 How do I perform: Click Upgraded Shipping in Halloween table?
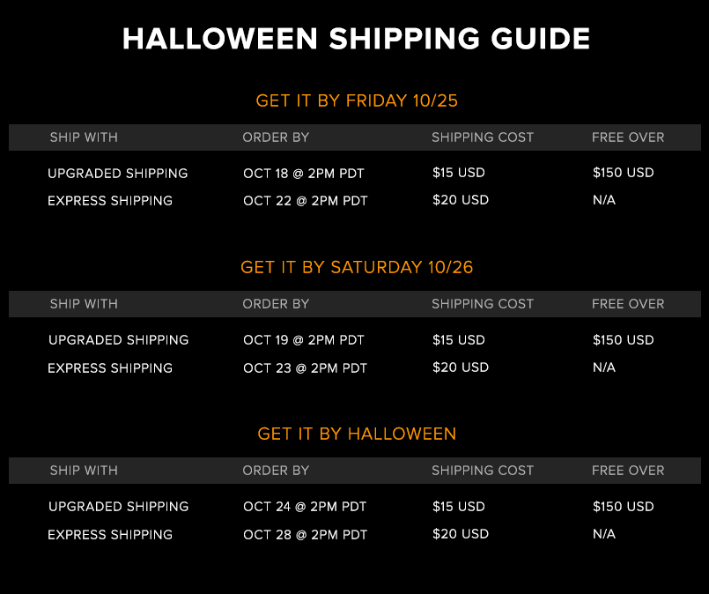click(119, 506)
